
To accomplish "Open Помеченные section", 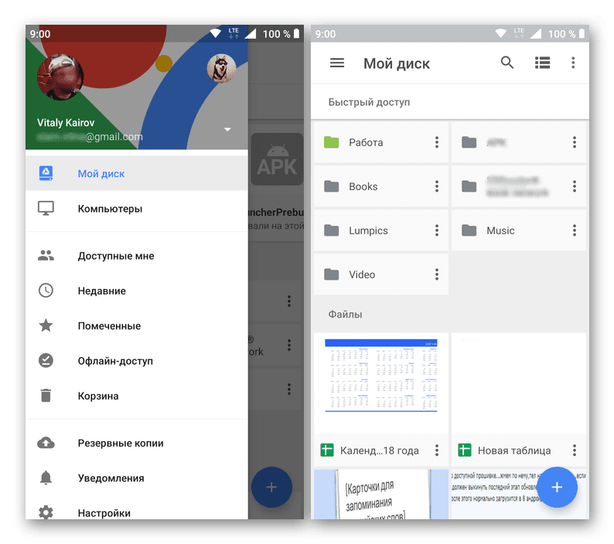I will tap(137, 325).
